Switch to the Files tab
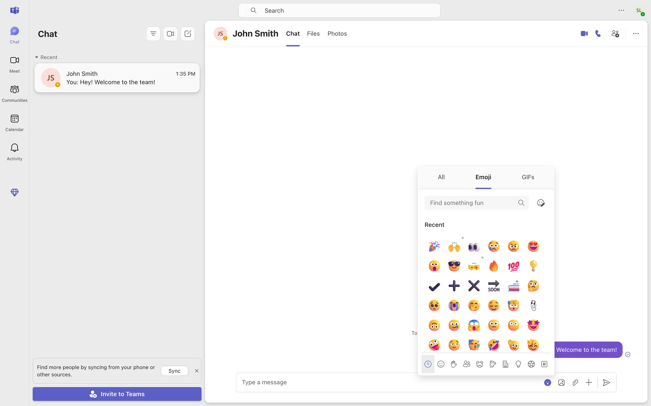This screenshot has height=406, width=651. (x=313, y=33)
